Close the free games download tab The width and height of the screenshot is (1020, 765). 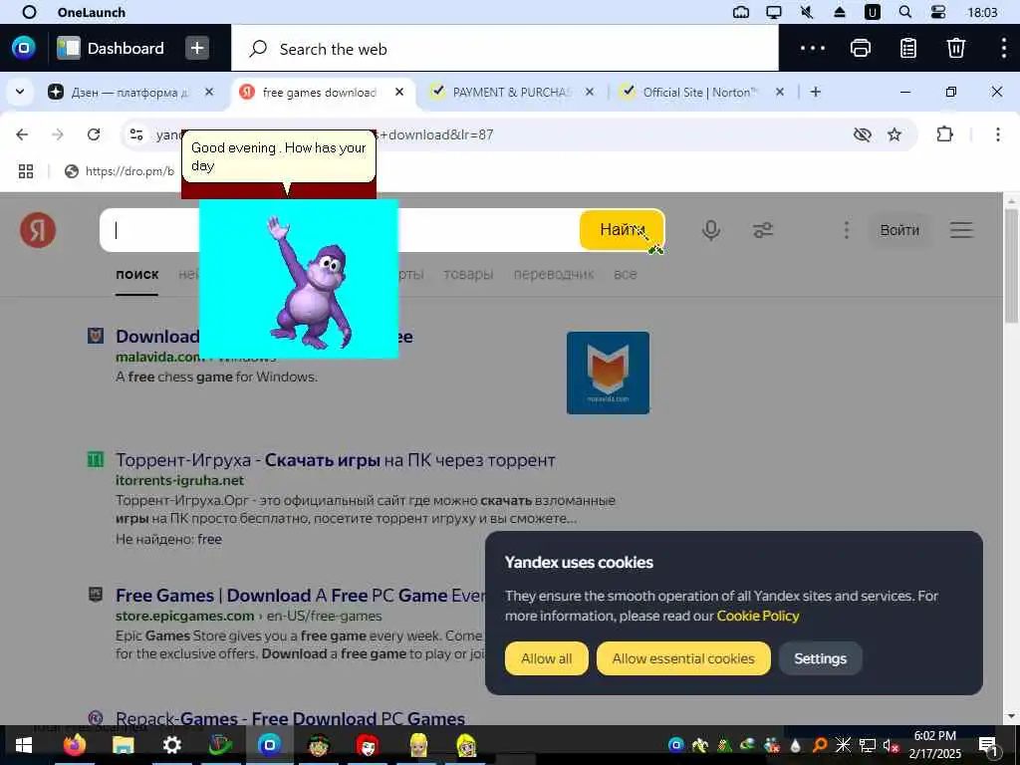399,92
